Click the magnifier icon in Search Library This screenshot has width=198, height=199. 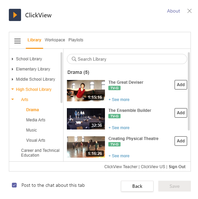tap(74, 59)
